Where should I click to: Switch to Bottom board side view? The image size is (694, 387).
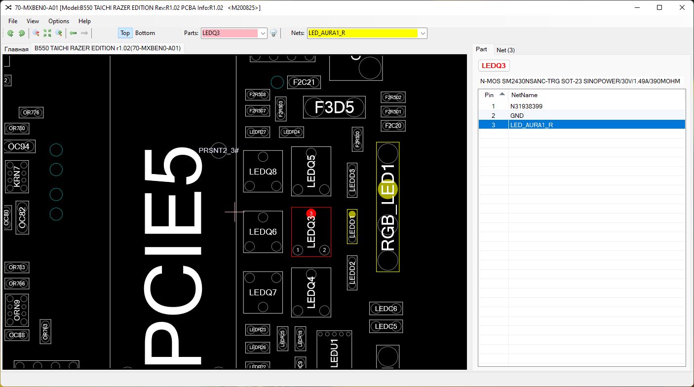tap(145, 33)
